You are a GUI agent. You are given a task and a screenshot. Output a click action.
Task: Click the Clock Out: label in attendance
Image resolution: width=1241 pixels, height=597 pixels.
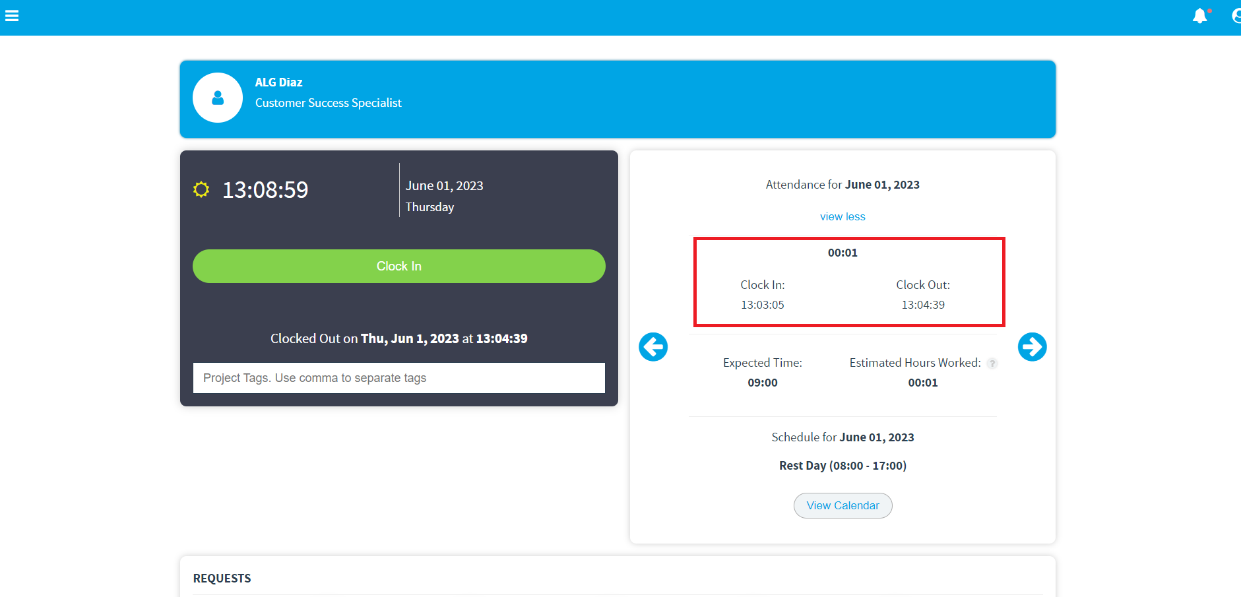pyautogui.click(x=923, y=285)
